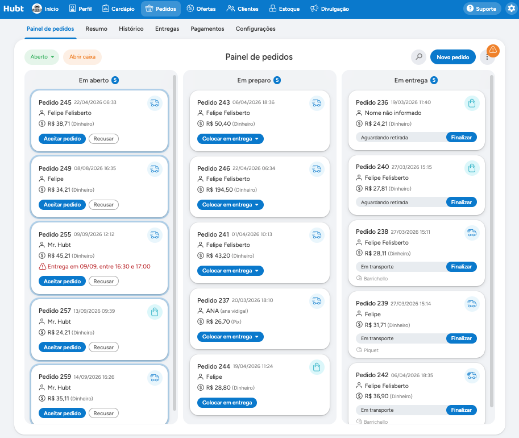Click the Novo pedido button
This screenshot has height=438, width=519.
453,57
